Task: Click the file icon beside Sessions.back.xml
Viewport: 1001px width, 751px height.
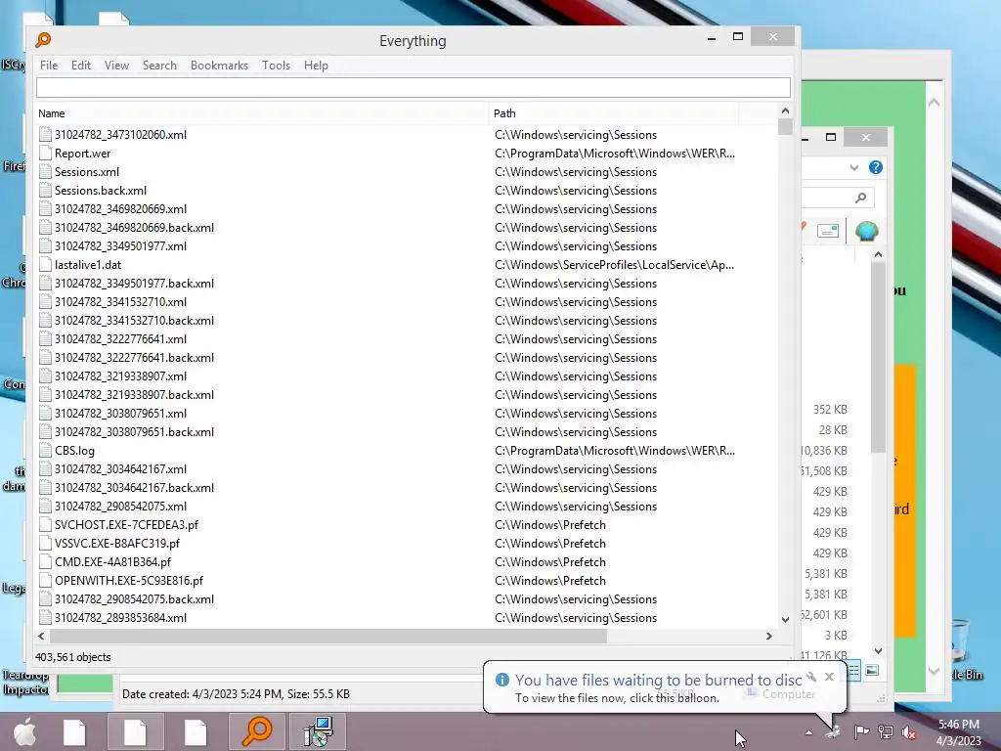Action: (x=45, y=191)
